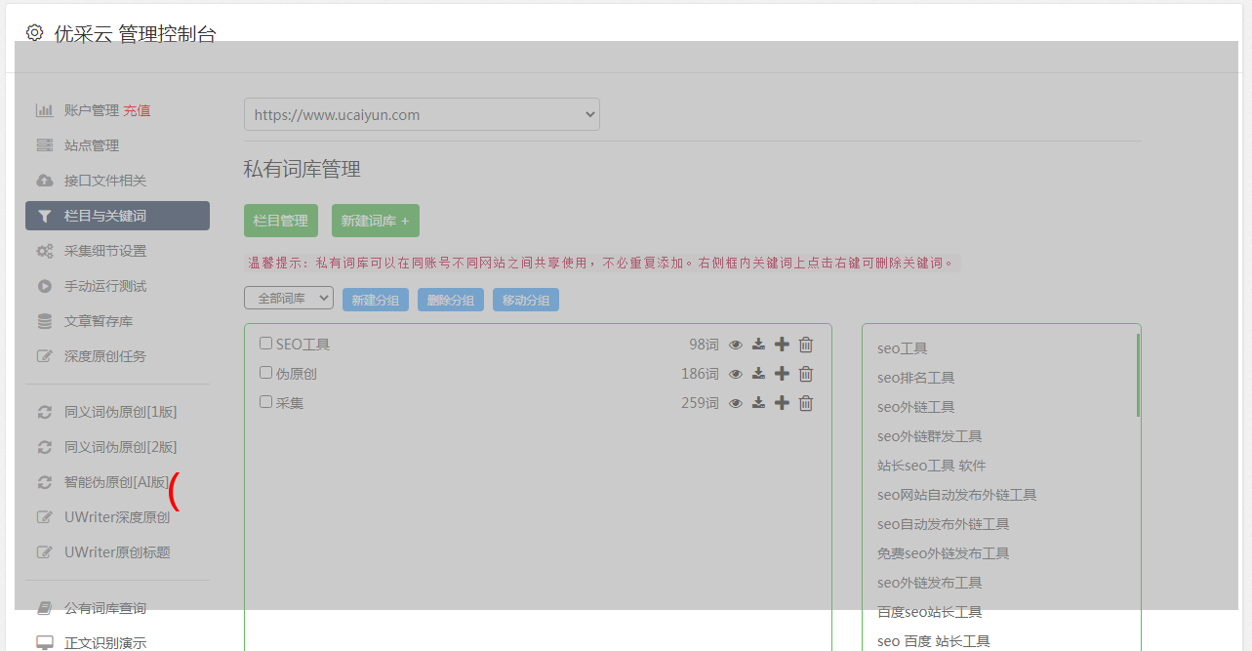
Task: Click the edit icon for UWriter原创标题
Action: pos(45,552)
